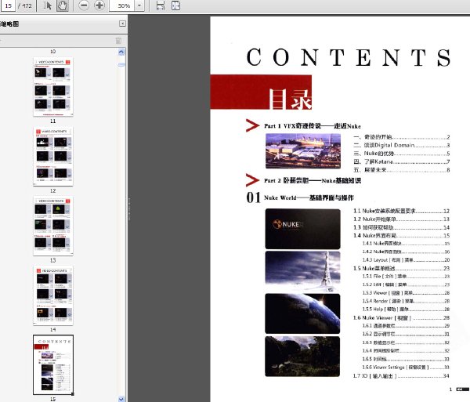
Task: Click the jungle landscape image
Action: (x=302, y=357)
